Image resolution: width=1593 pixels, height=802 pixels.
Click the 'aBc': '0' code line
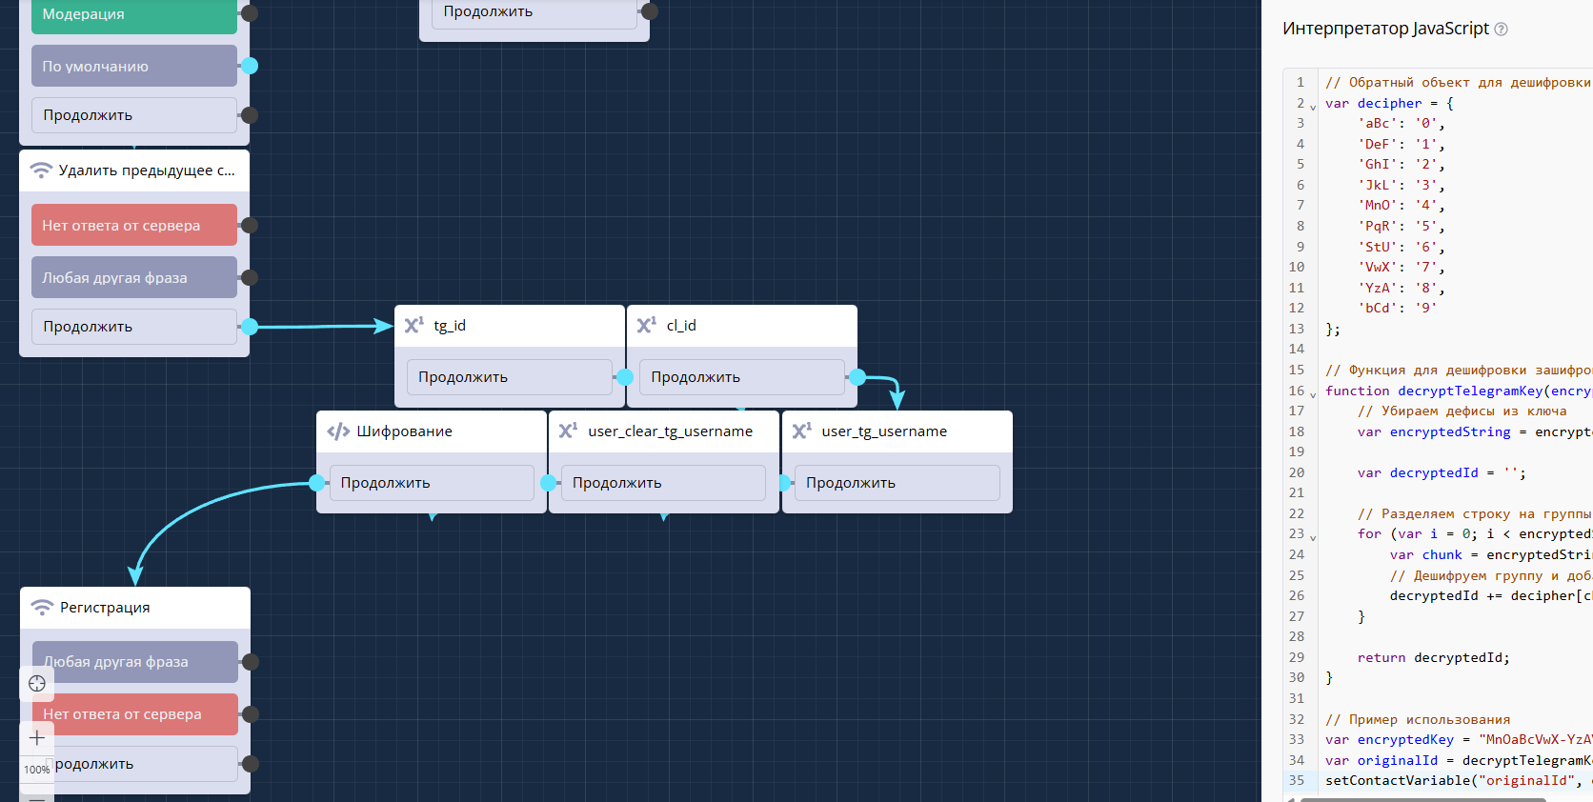pyautogui.click(x=1401, y=124)
